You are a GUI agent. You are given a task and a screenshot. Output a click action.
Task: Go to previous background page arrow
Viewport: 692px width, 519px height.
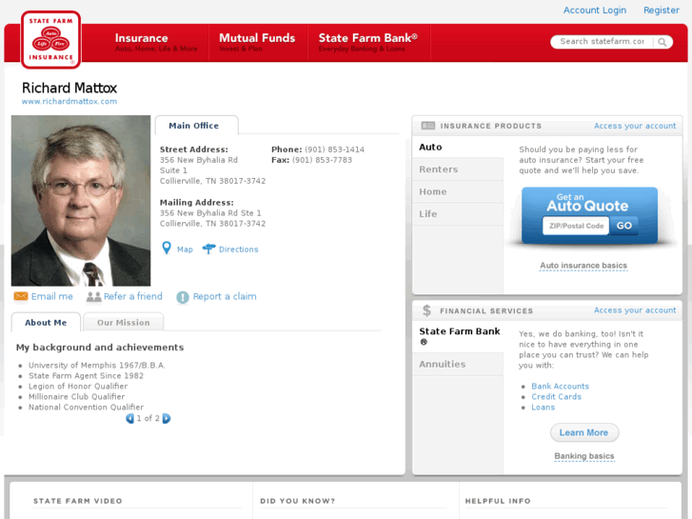(x=129, y=418)
